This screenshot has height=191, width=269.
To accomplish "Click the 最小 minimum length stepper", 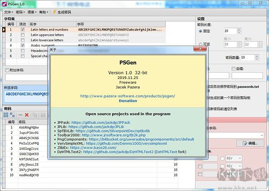I will pyautogui.click(x=239, y=44).
